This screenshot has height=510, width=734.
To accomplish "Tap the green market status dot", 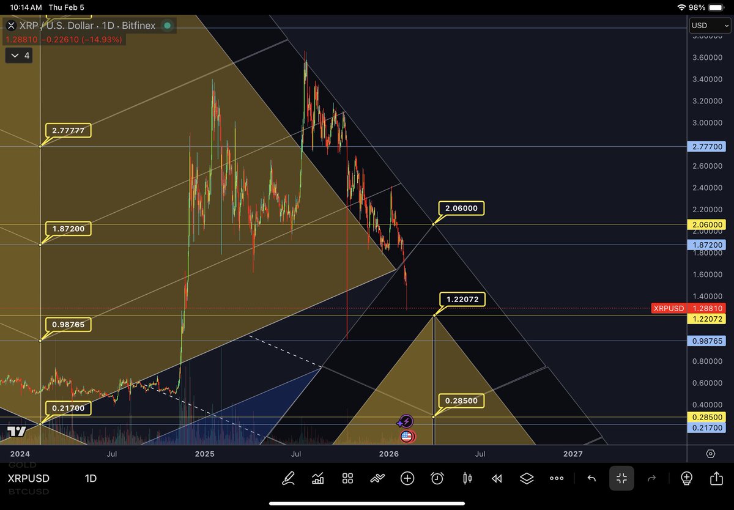I will tap(168, 26).
